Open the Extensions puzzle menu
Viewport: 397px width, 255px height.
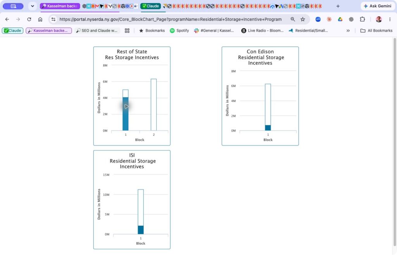coord(362,19)
